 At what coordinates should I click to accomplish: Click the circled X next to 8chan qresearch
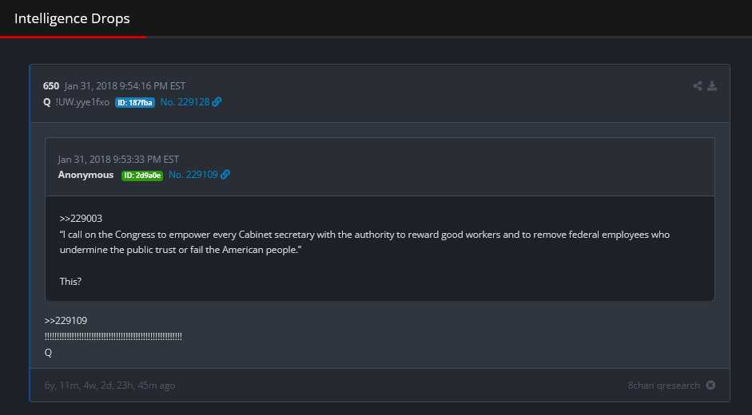pyautogui.click(x=710, y=385)
